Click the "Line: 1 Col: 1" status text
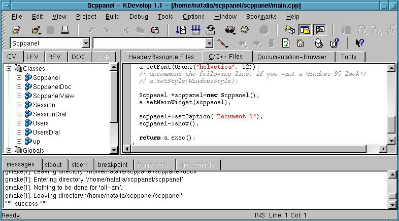This screenshot has width=399, height=221. pyautogui.click(x=287, y=215)
